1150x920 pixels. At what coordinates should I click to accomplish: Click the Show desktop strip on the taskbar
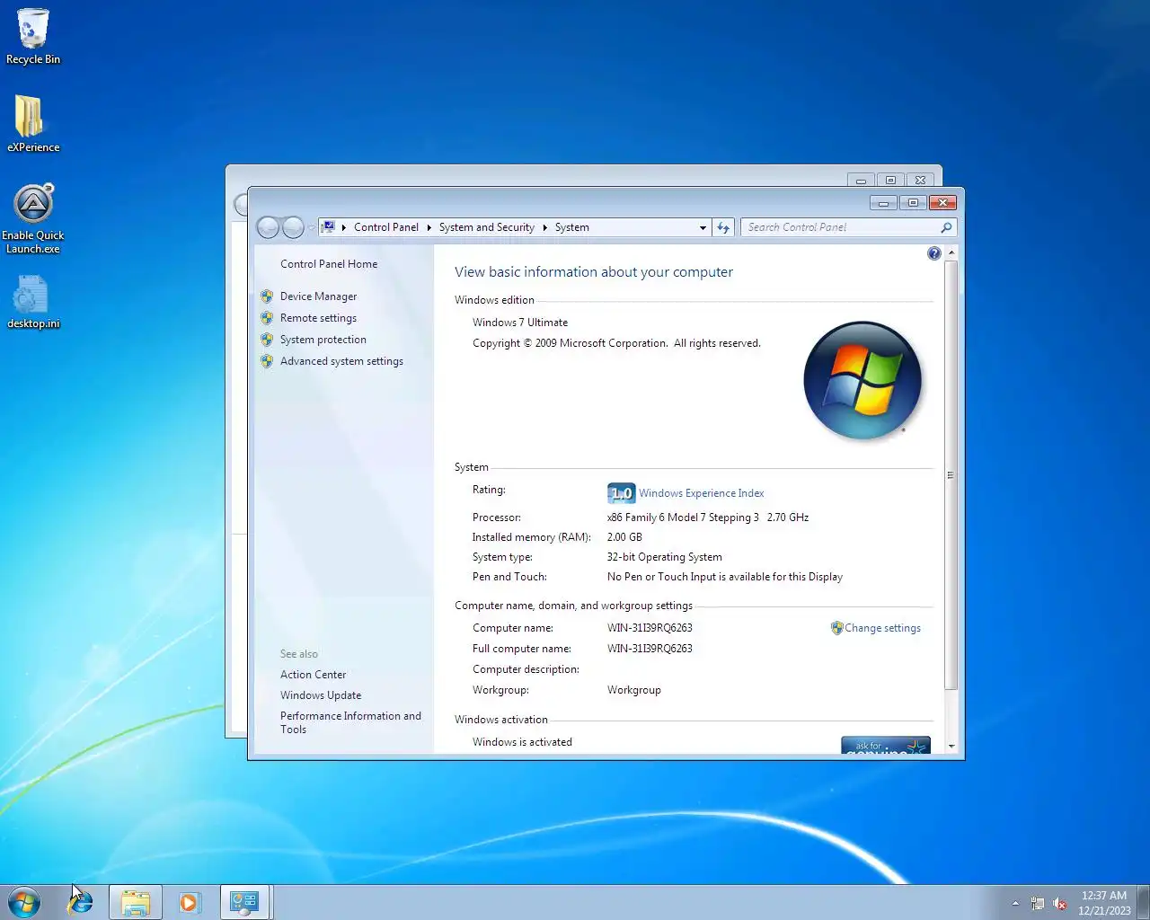(1144, 902)
